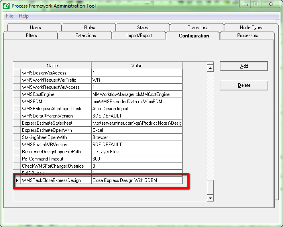
Task: Edit the WMSCostEngine value cell
Action: [137, 94]
